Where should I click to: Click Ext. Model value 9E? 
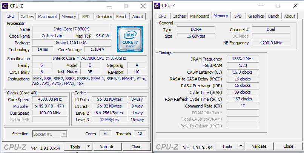coord(90,72)
